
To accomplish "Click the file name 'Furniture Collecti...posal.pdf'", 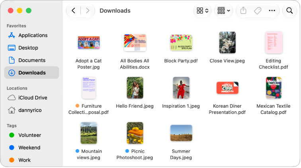I will (88, 109).
